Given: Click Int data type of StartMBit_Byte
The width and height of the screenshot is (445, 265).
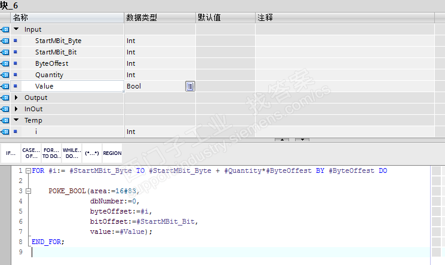Looking at the screenshot, I should 131,41.
